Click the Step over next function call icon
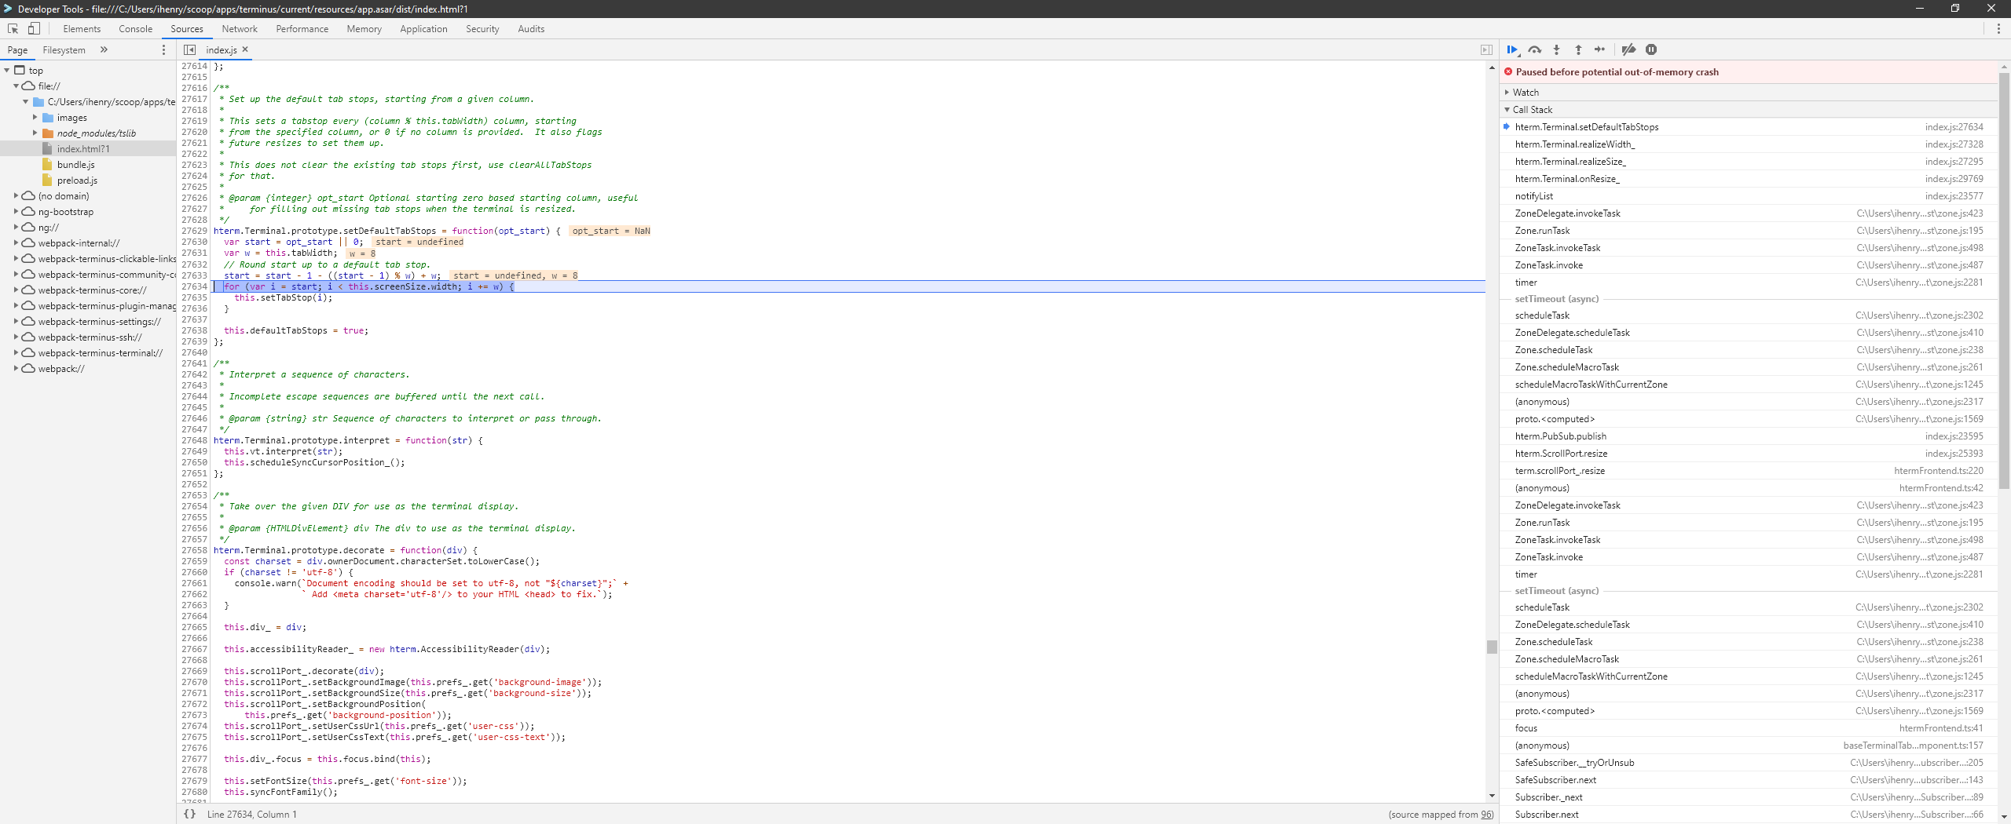Screen dimensions: 2011x824 click(1534, 49)
